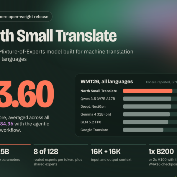Click 'with the agentic workflow.' text

pos(24,127)
